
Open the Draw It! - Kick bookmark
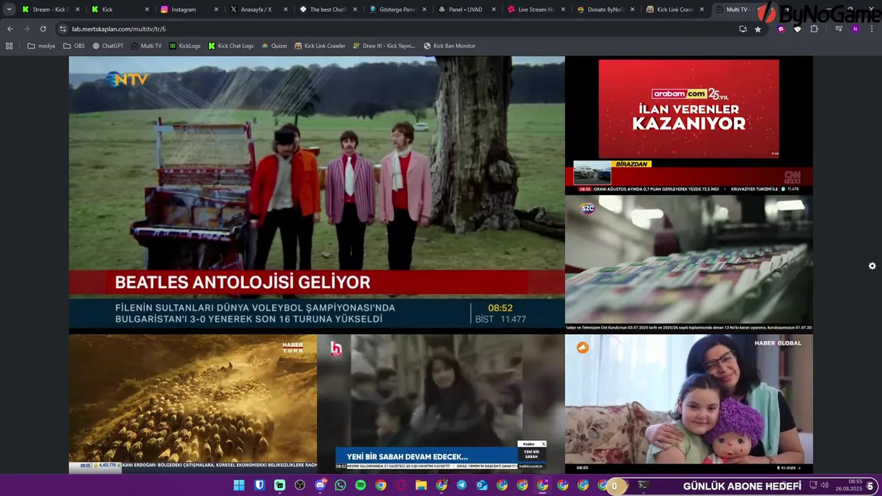click(x=384, y=46)
